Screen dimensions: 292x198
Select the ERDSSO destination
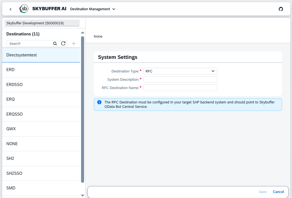(x=41, y=85)
